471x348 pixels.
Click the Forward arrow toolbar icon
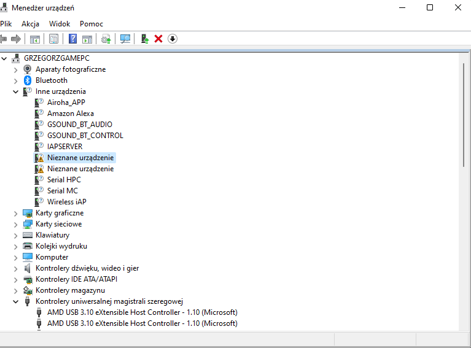pyautogui.click(x=15, y=39)
